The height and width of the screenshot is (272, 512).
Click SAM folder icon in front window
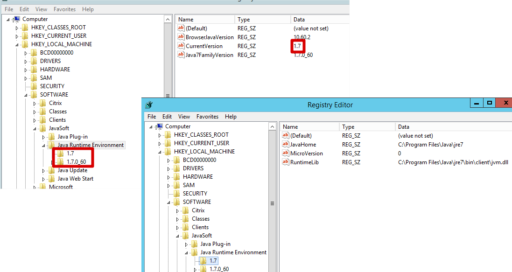(x=176, y=185)
